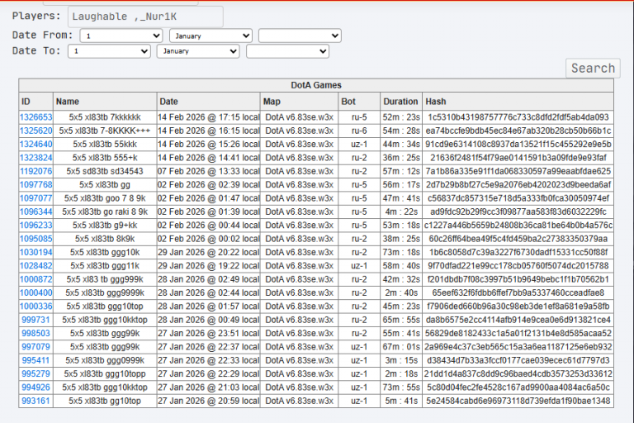The image size is (634, 423).
Task: Click the Duration column header
Action: 401,102
